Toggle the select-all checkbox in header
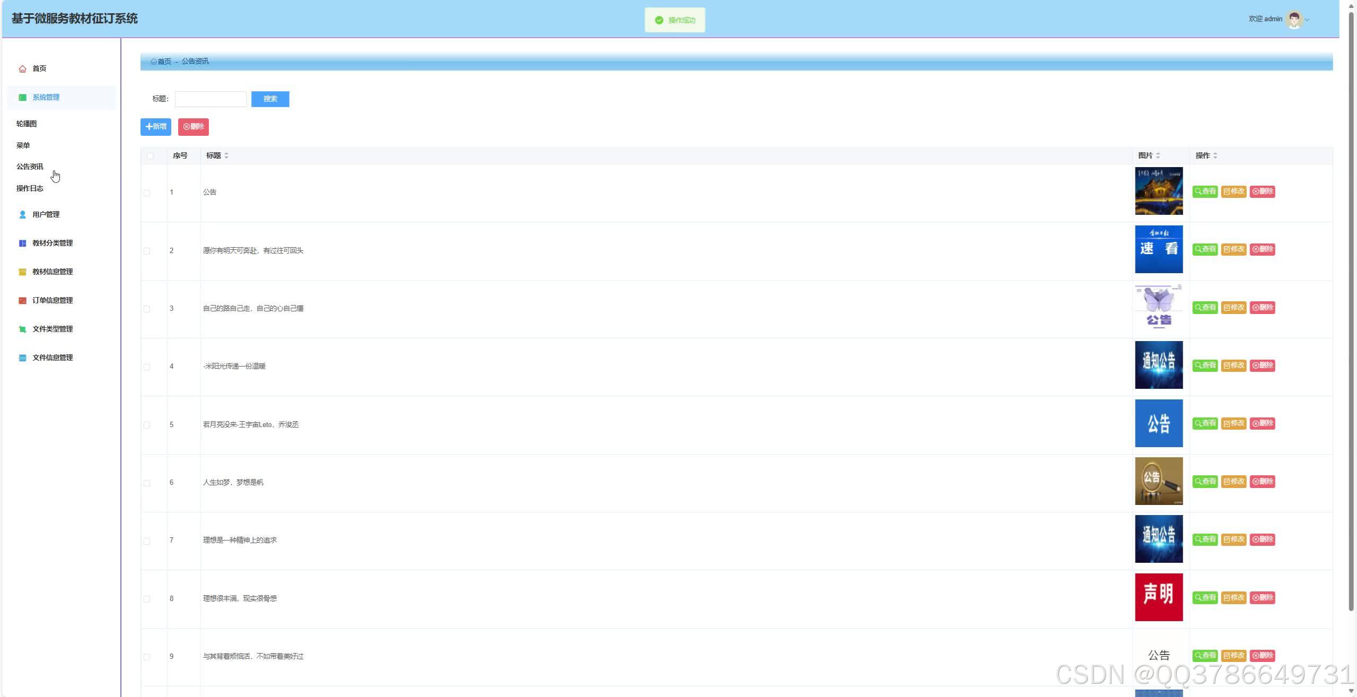The width and height of the screenshot is (1357, 697). click(x=150, y=156)
